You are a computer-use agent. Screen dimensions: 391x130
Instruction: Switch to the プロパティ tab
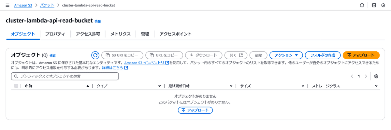(x=55, y=34)
